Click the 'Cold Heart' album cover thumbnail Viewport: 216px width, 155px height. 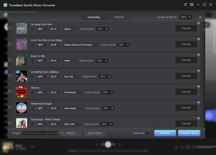point(22,123)
